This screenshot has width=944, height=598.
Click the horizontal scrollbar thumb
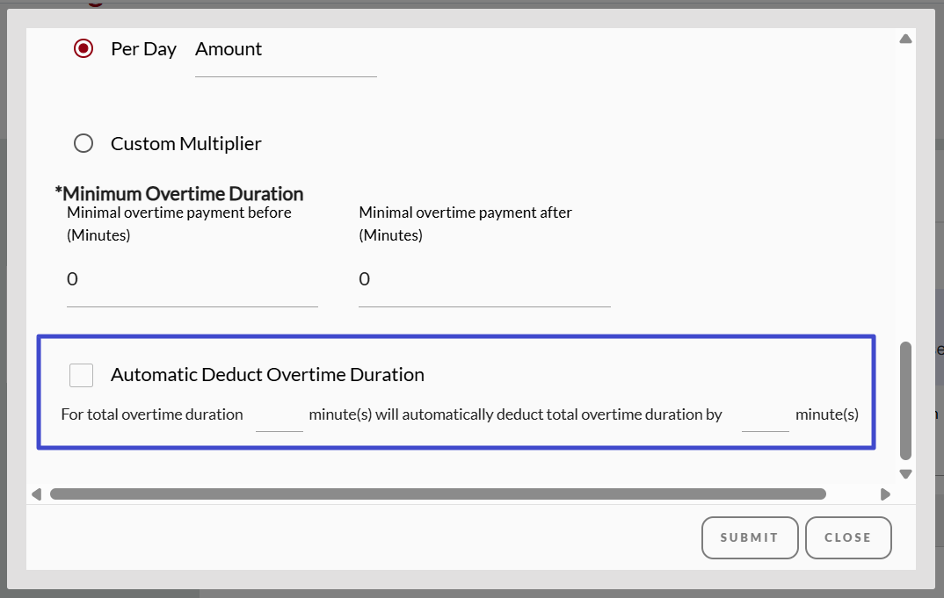point(438,494)
